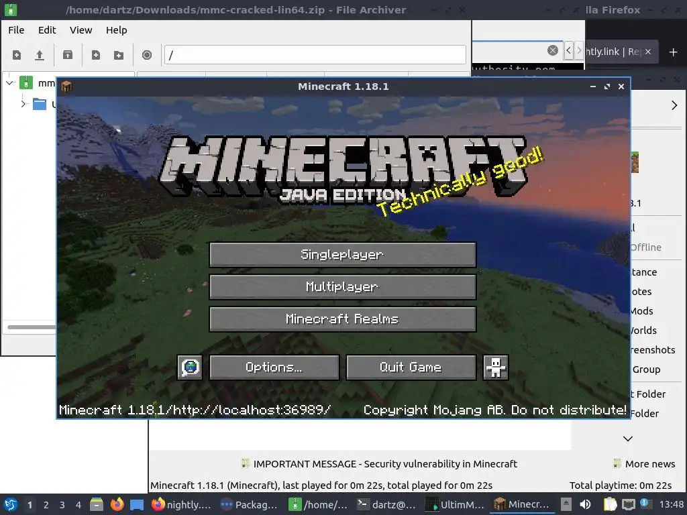The width and height of the screenshot is (687, 515).
Task: Open the File menu in File Archiver
Action: pyautogui.click(x=16, y=30)
